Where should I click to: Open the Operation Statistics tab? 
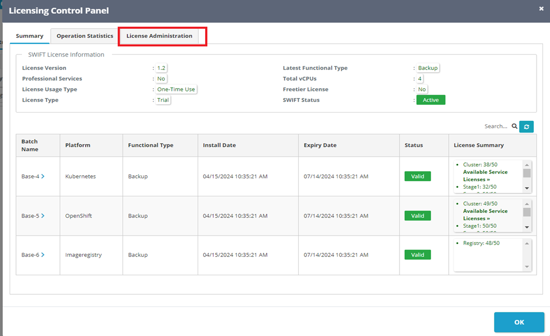tap(85, 36)
